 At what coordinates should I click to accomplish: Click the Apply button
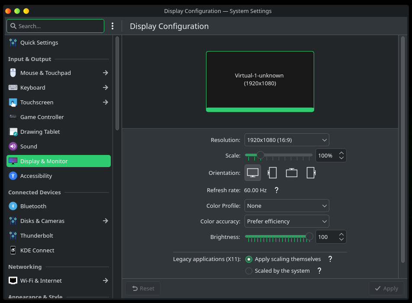point(386,288)
